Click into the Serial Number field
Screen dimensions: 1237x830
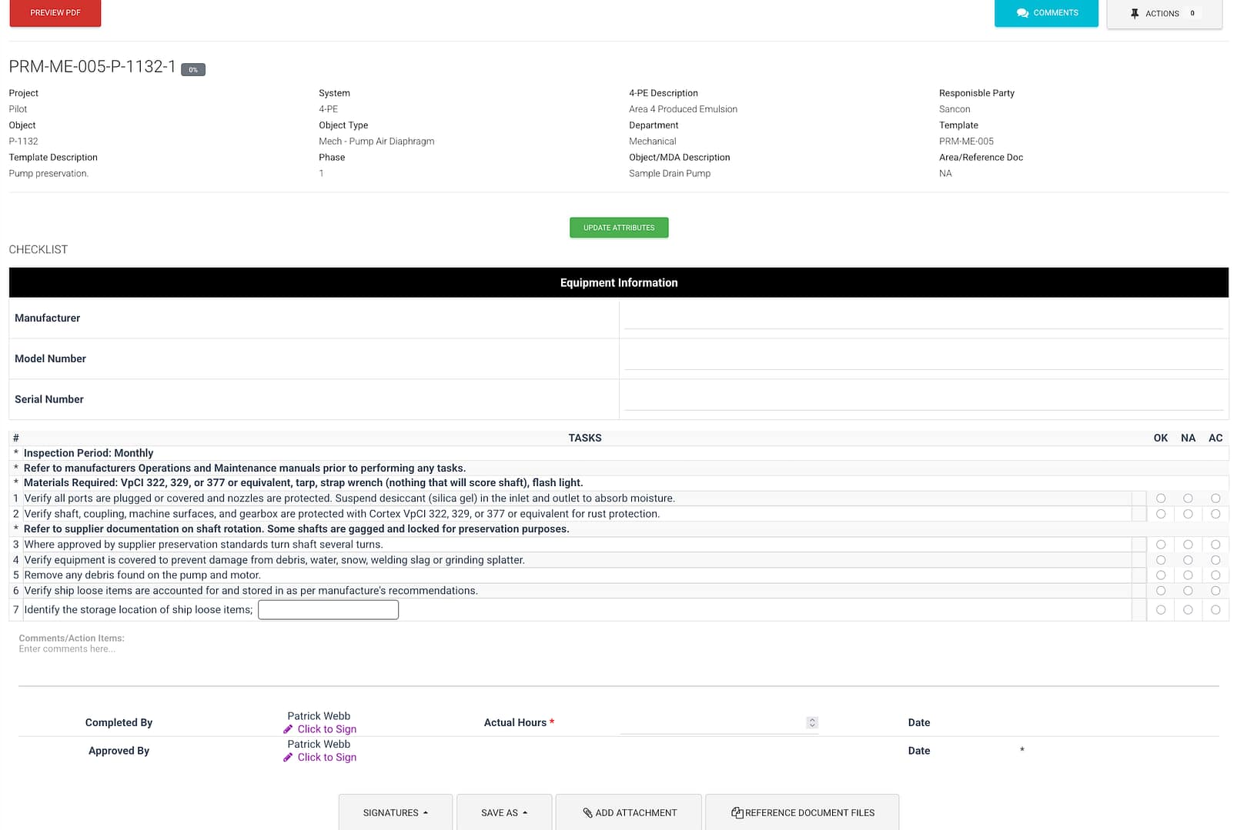click(923, 399)
